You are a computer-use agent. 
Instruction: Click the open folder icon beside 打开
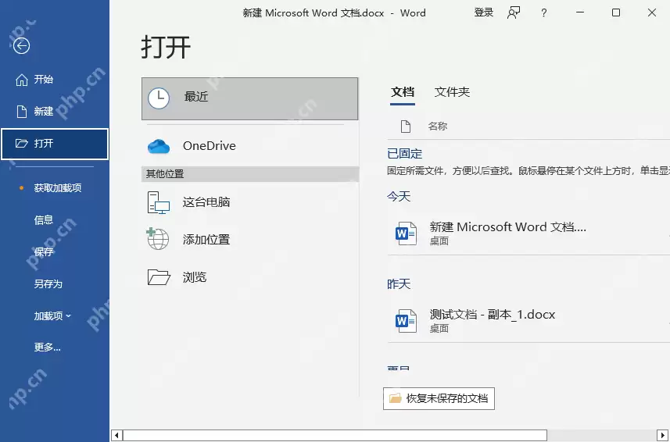[x=21, y=144]
